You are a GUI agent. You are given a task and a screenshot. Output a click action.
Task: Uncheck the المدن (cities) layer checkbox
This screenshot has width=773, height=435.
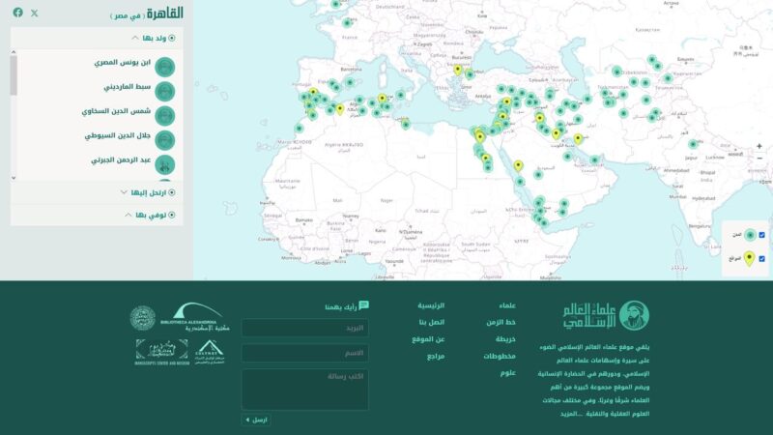click(761, 235)
